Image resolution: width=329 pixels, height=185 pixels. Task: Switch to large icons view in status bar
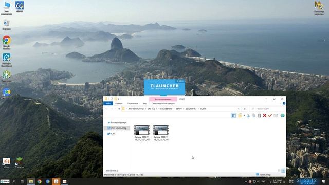[283, 171]
